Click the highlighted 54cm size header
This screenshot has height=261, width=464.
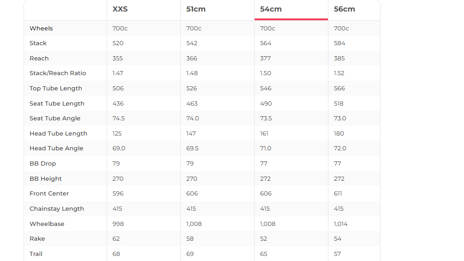pyautogui.click(x=271, y=9)
